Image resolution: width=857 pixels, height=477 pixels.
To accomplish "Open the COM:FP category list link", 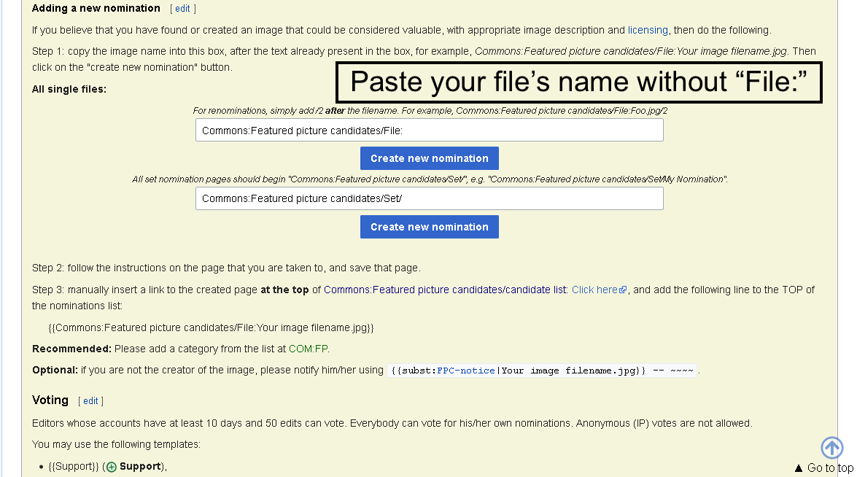I will point(309,349).
